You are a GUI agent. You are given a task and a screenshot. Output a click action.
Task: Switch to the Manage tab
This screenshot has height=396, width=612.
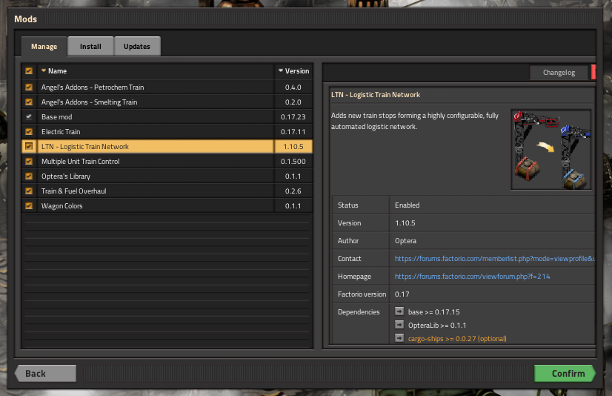coord(44,47)
